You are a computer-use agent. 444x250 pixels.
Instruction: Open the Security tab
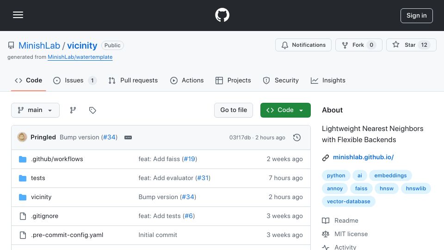281,81
